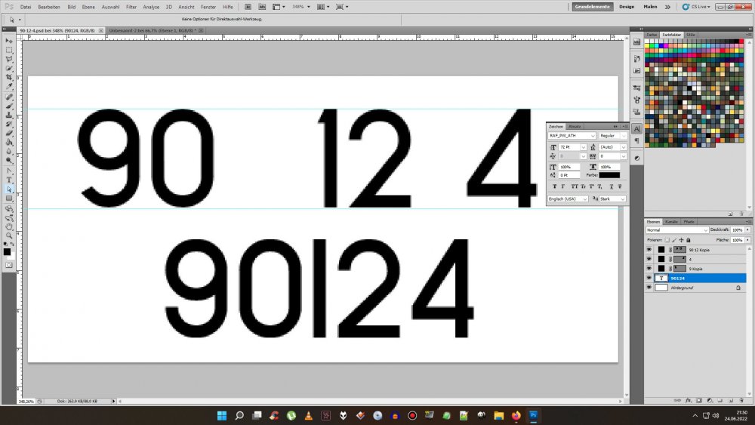Open CS Live menu button
The width and height of the screenshot is (755, 425).
696,7
